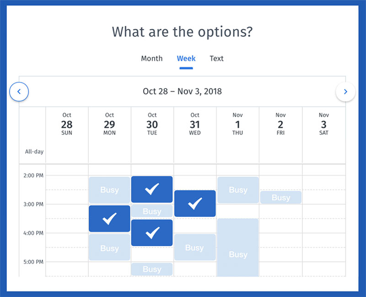Uncheck the 2 PM slot on Tuesday Oct 30

152,189
